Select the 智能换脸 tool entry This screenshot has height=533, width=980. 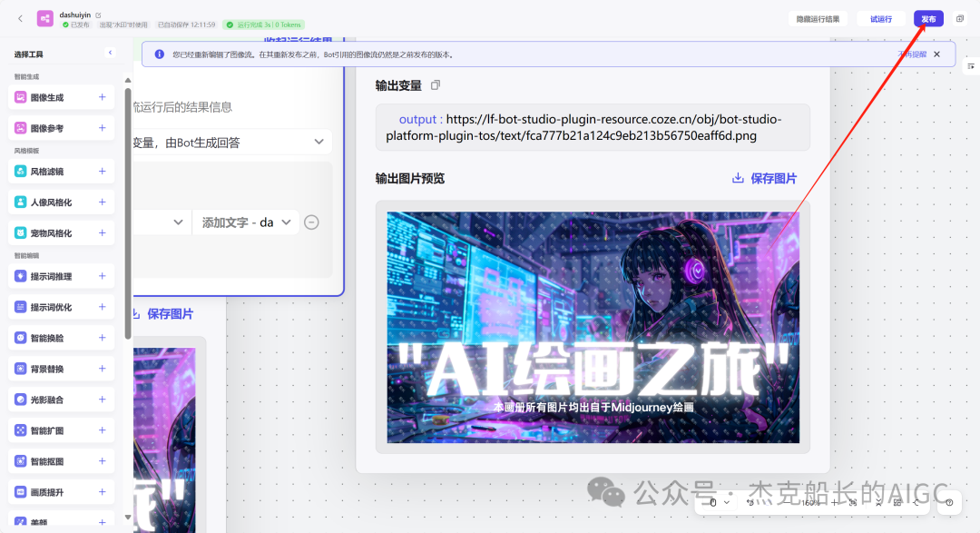pos(62,337)
